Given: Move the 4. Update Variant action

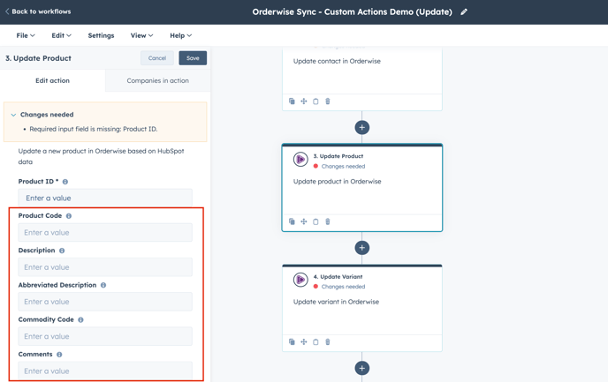Looking at the screenshot, I should pyautogui.click(x=304, y=342).
